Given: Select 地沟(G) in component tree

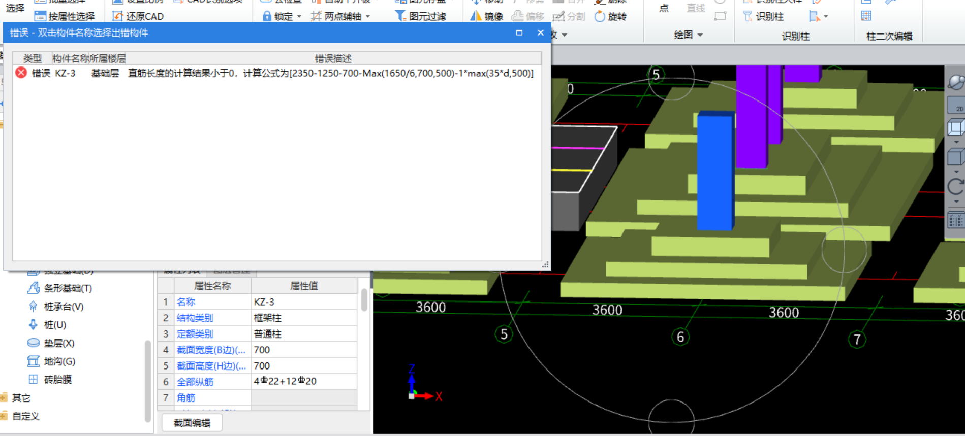Looking at the screenshot, I should (51, 361).
